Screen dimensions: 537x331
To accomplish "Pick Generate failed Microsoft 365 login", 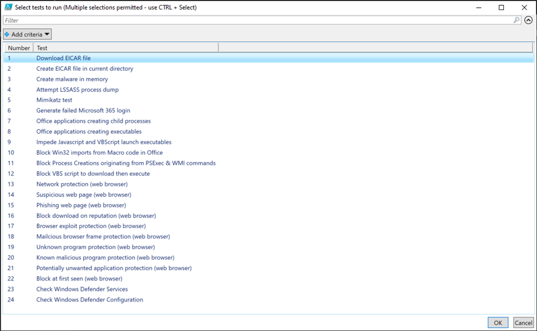I will [83, 110].
